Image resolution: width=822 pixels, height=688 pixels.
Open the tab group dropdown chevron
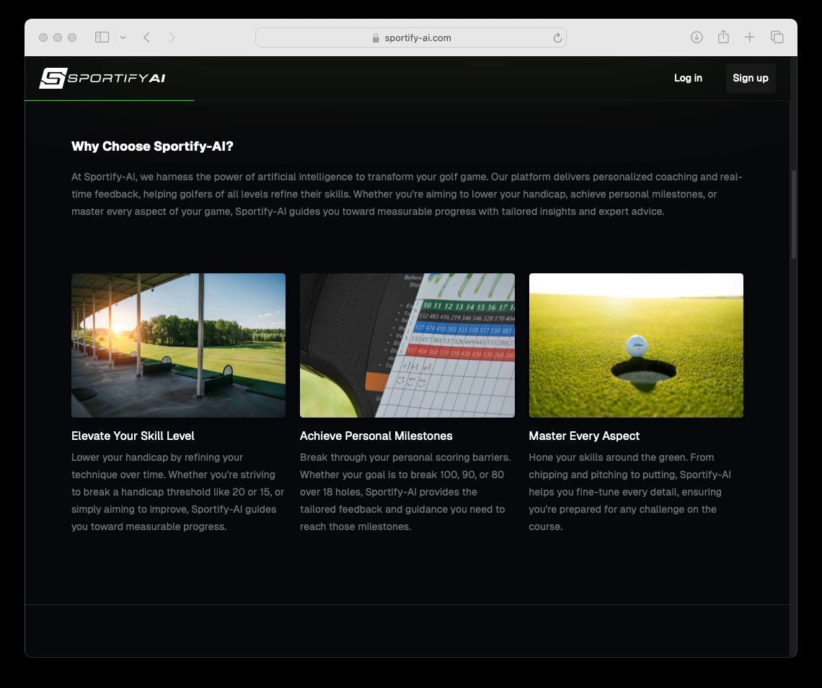(x=123, y=38)
